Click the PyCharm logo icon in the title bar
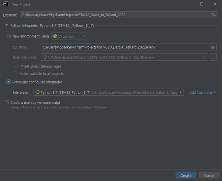Image resolution: width=222 pixels, height=181 pixels. click(6, 4)
